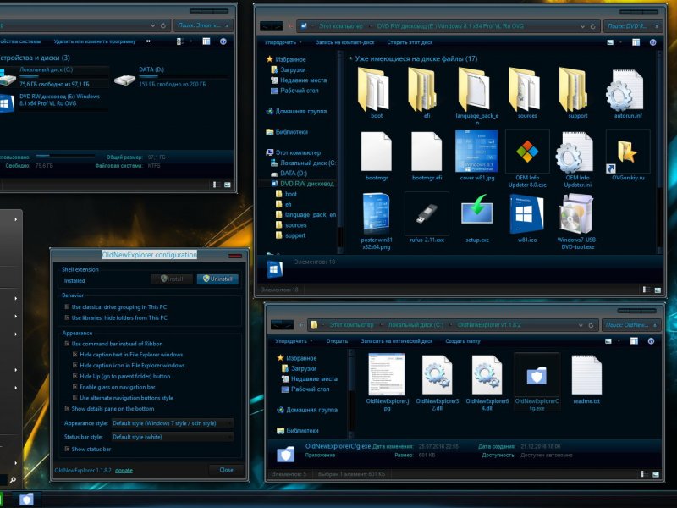Select the OEM Info Updater.ini file icon
The height and width of the screenshot is (508, 677).
point(575,153)
